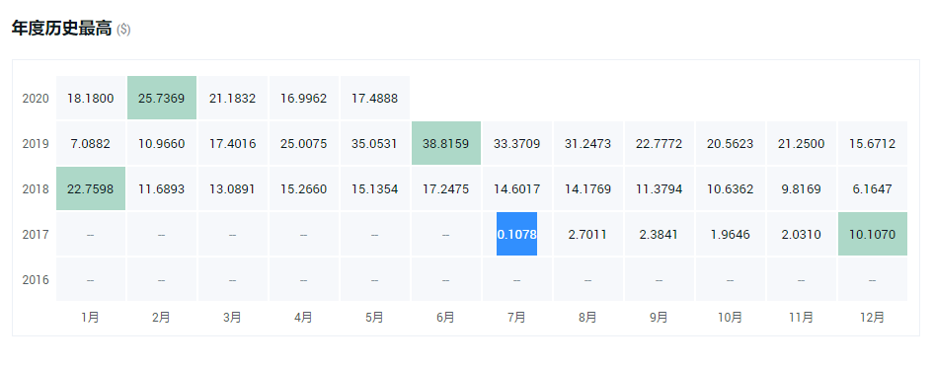
Task: Select the 7月 column label
Action: (x=516, y=318)
